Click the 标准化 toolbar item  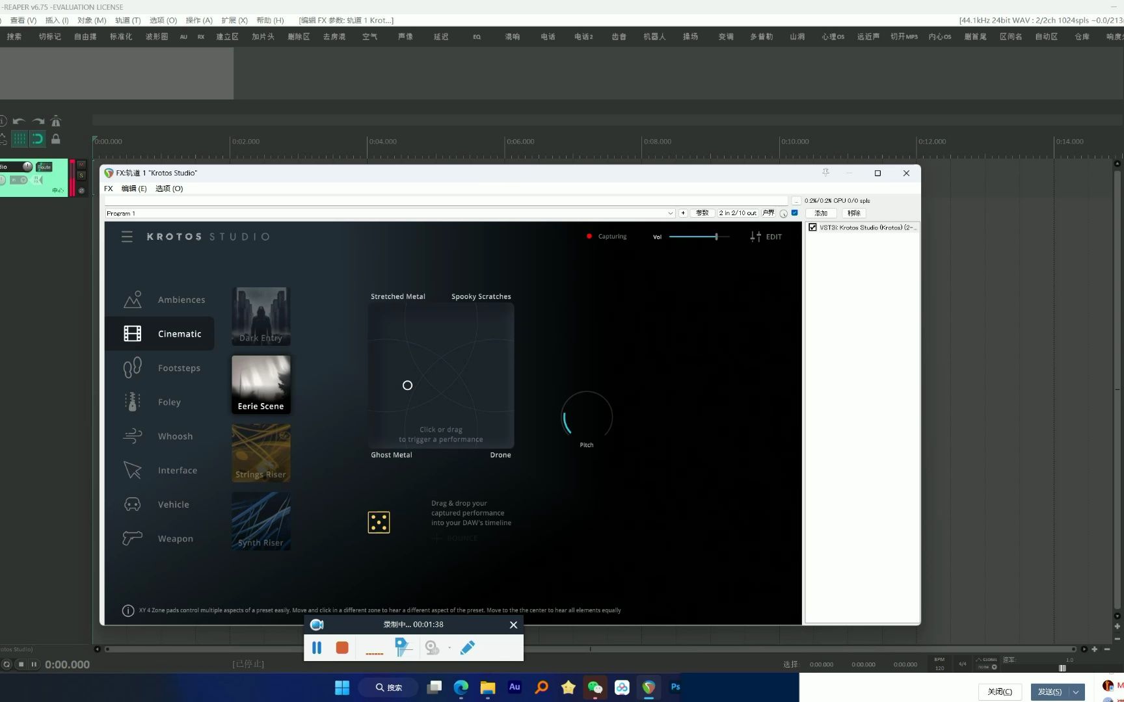pyautogui.click(x=121, y=36)
